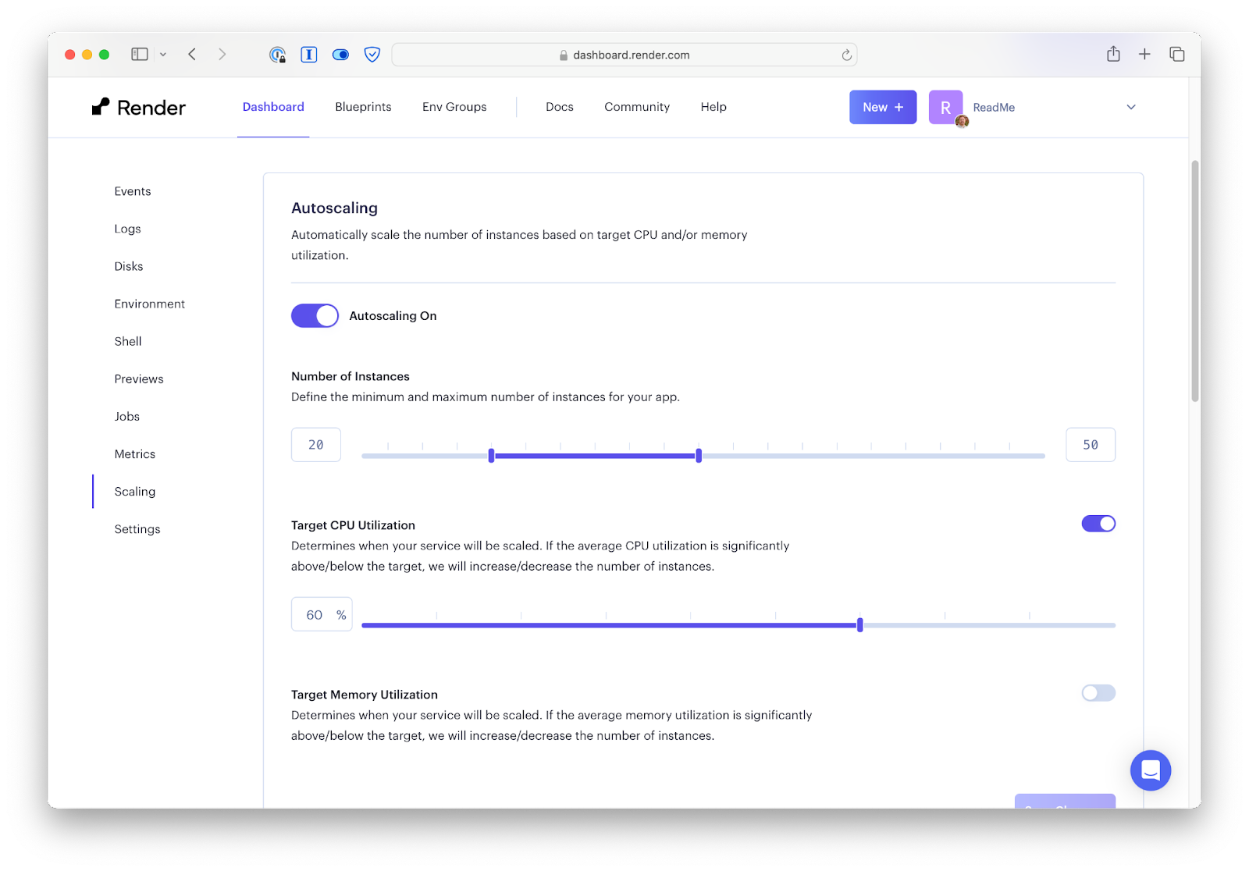Open the Docs link
This screenshot has height=871, width=1249.
[559, 107]
